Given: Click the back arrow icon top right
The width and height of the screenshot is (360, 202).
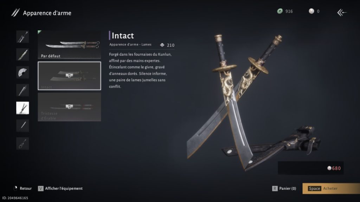Looking at the screenshot, I should [x=342, y=12].
